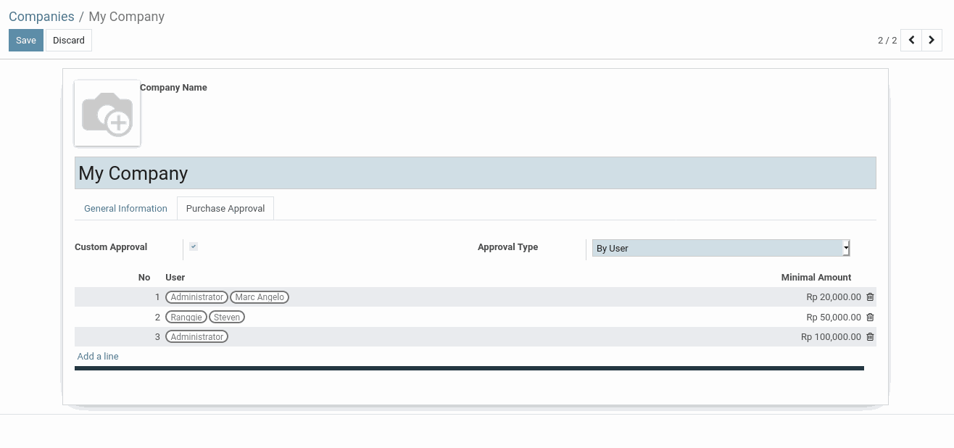Click the 2 / 2 pager counter
The width and height of the screenshot is (954, 448).
pyautogui.click(x=887, y=41)
